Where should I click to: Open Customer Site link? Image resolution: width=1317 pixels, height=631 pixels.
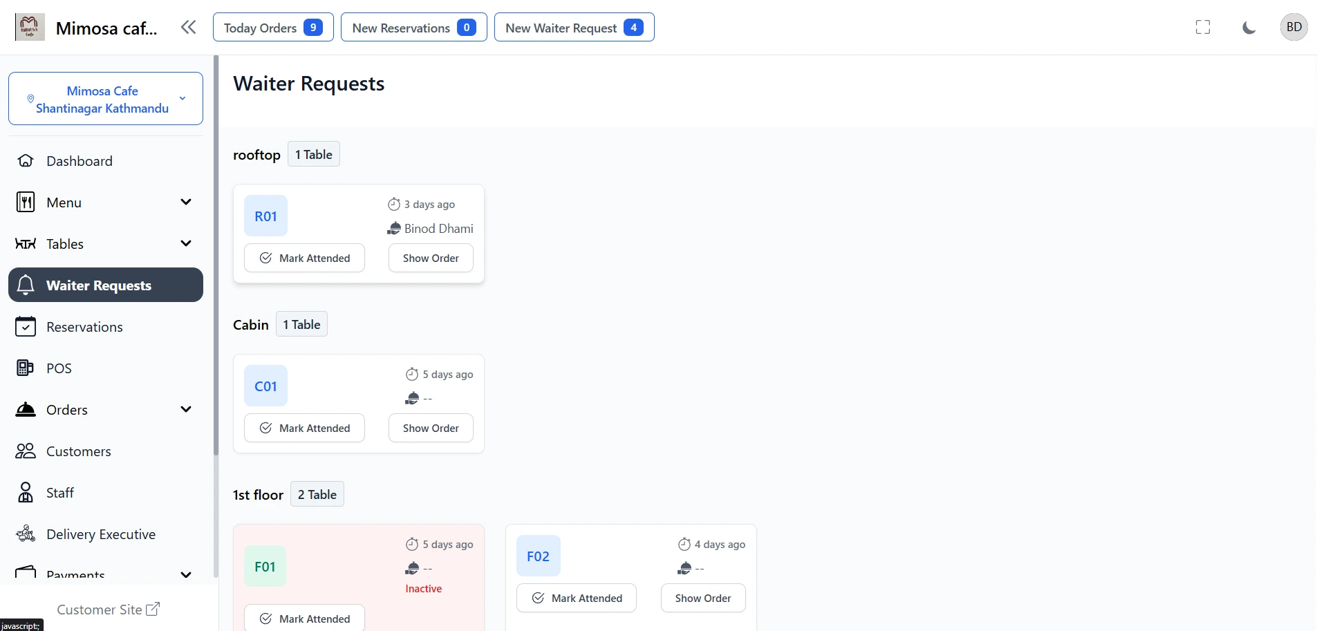[108, 610]
